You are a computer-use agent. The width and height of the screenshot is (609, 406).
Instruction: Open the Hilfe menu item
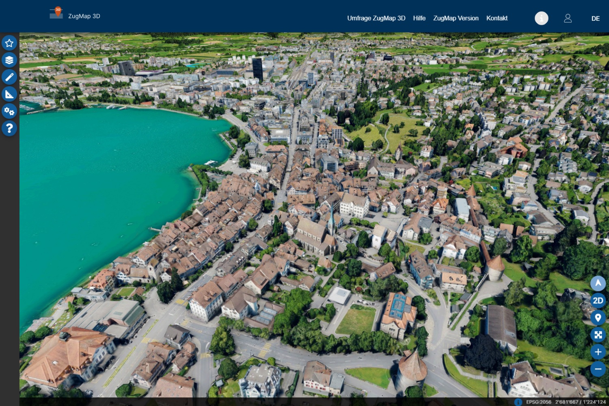point(419,18)
